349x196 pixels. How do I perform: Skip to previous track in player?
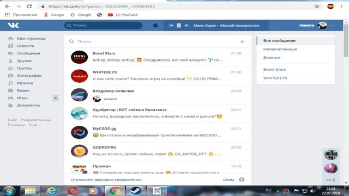tap(171, 26)
